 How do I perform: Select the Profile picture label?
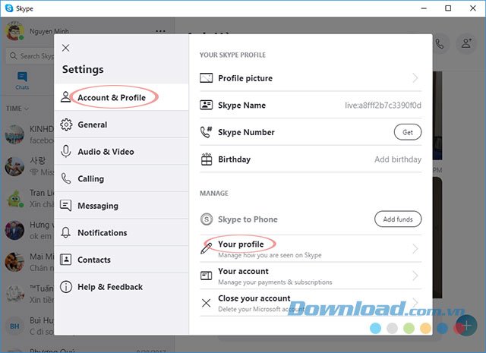point(245,78)
